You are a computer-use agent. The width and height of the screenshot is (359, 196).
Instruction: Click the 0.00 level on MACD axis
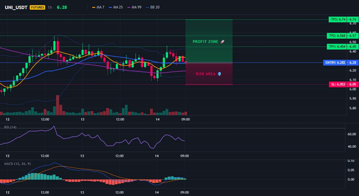click(x=351, y=180)
